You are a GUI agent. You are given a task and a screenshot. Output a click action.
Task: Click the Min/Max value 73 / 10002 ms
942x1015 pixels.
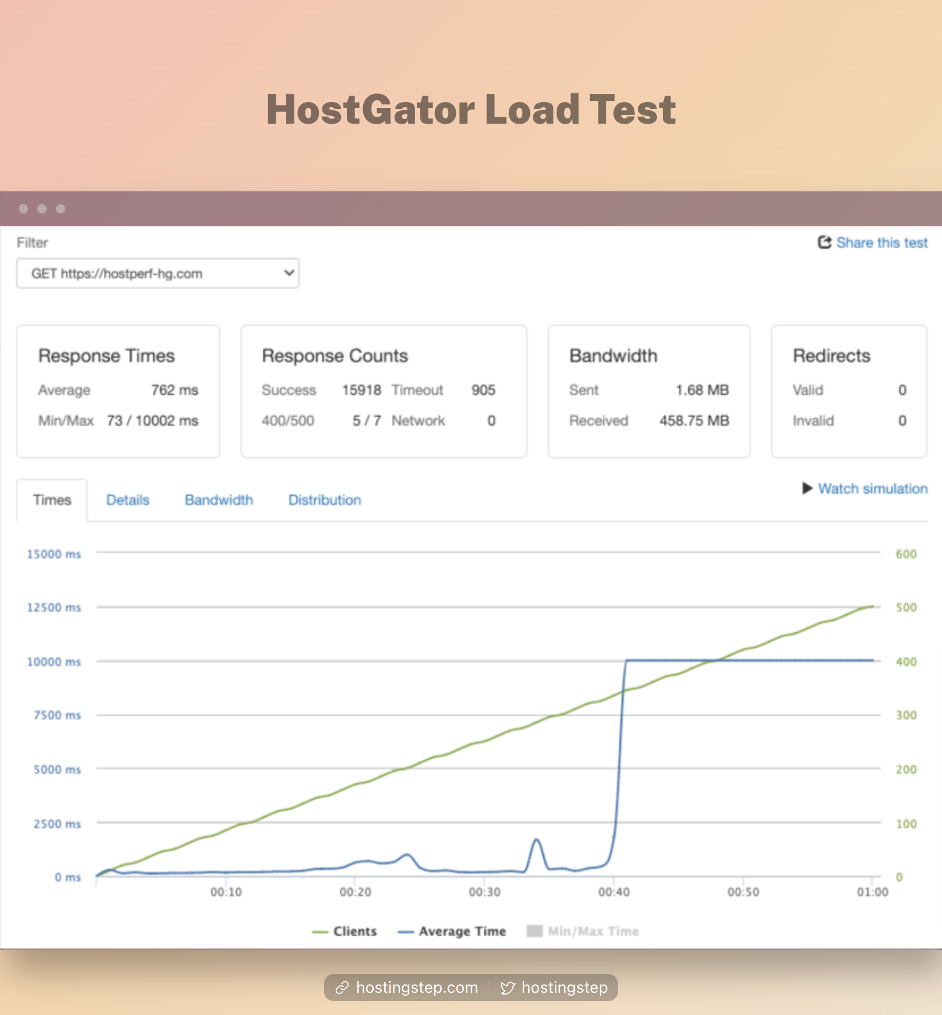[152, 421]
